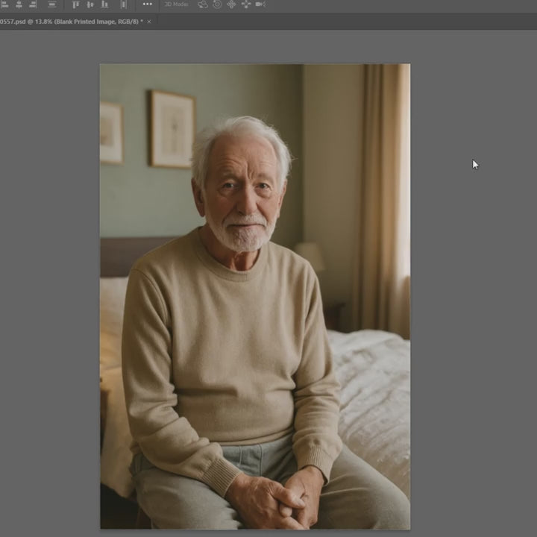Click Align right edges icon

tap(33, 4)
